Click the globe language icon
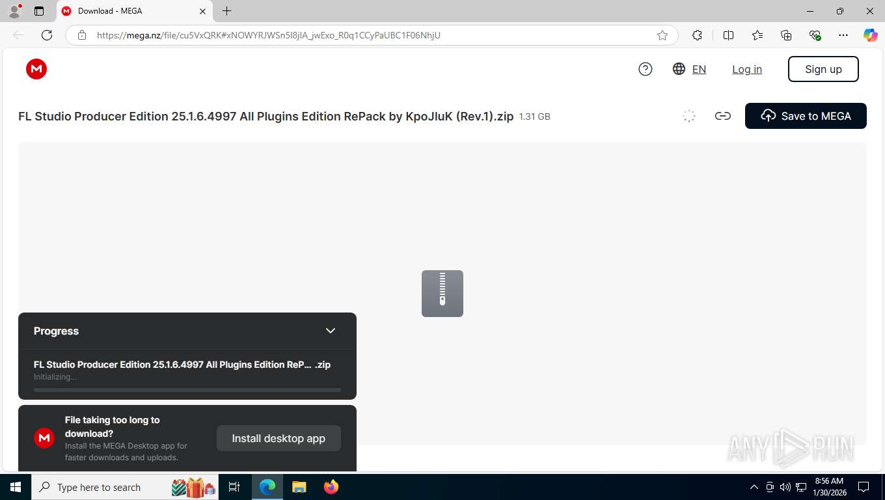The height and width of the screenshot is (500, 885). coord(679,69)
